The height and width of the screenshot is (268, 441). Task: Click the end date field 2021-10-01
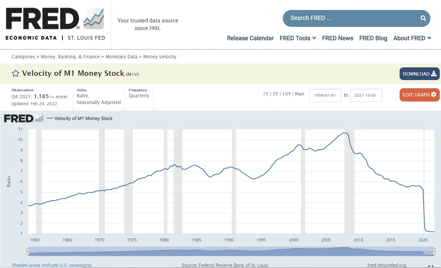coord(366,95)
